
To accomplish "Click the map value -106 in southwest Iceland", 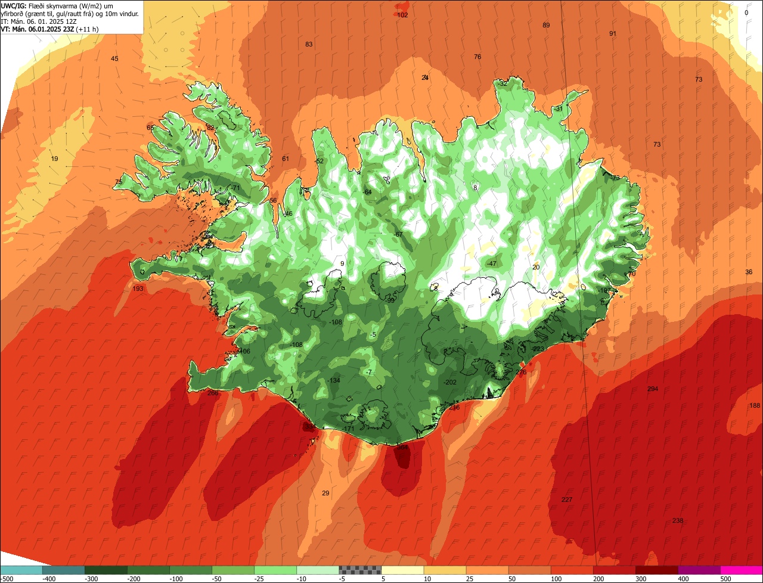I will [x=243, y=351].
